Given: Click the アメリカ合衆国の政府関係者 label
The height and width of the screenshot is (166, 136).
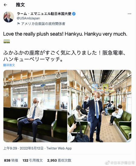Looking at the screenshot, I should 43,24.
